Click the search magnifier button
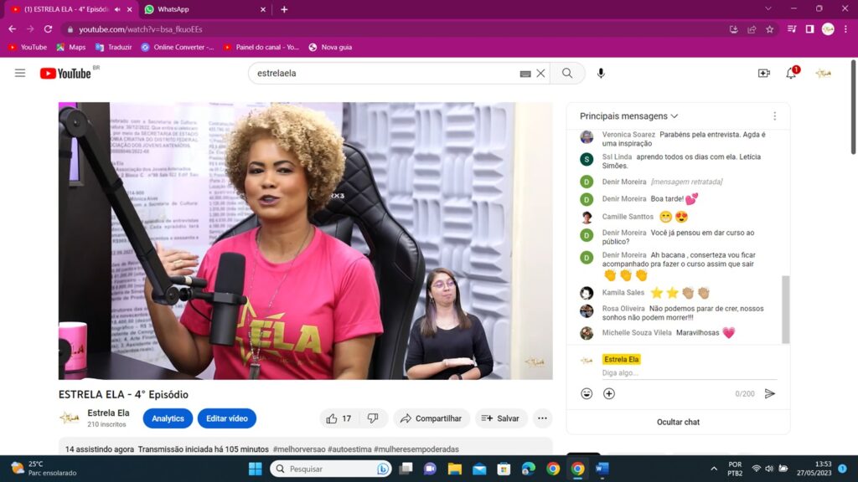The image size is (858, 482). tap(567, 73)
